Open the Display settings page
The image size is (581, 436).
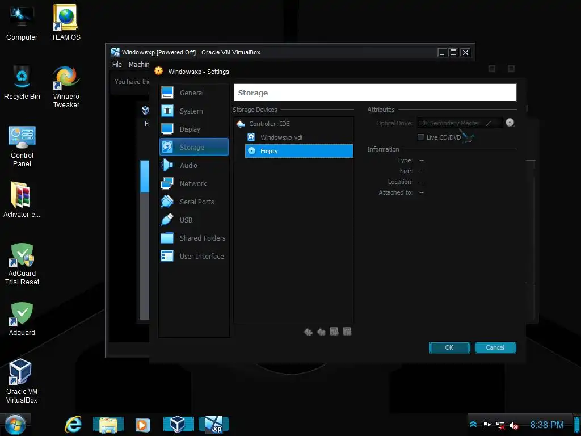[193, 129]
